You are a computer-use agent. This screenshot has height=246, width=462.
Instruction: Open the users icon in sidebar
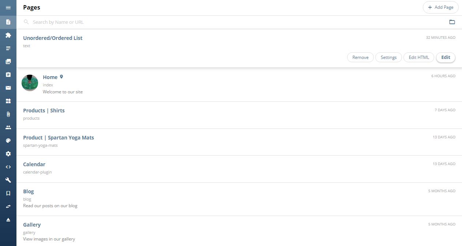point(8,127)
